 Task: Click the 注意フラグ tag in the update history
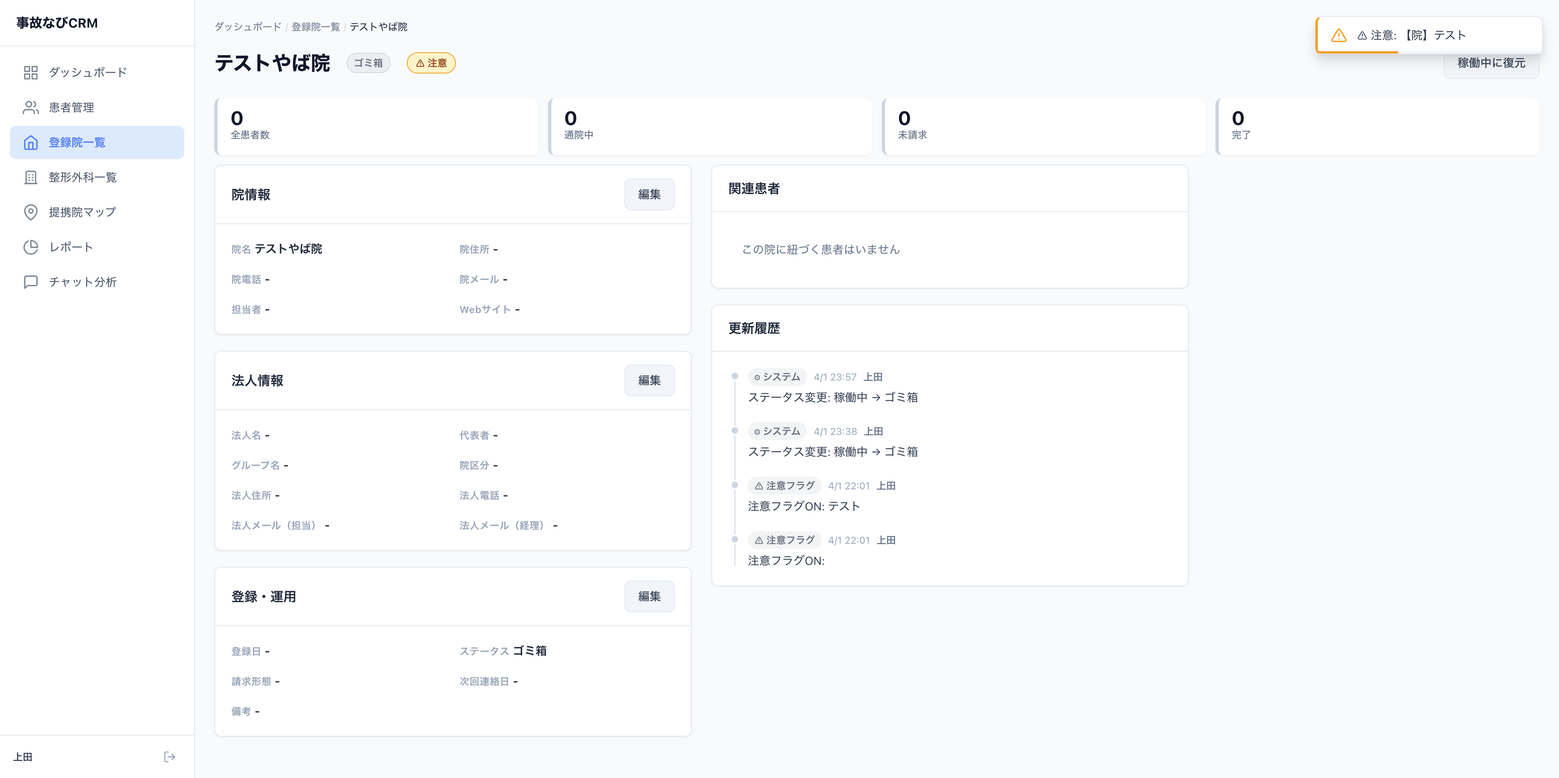[x=784, y=486]
